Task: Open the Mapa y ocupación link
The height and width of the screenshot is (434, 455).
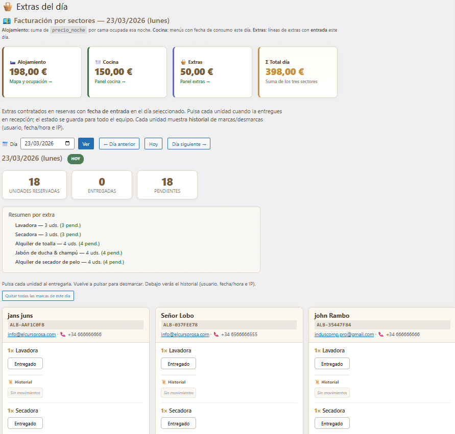Action: (x=31, y=82)
